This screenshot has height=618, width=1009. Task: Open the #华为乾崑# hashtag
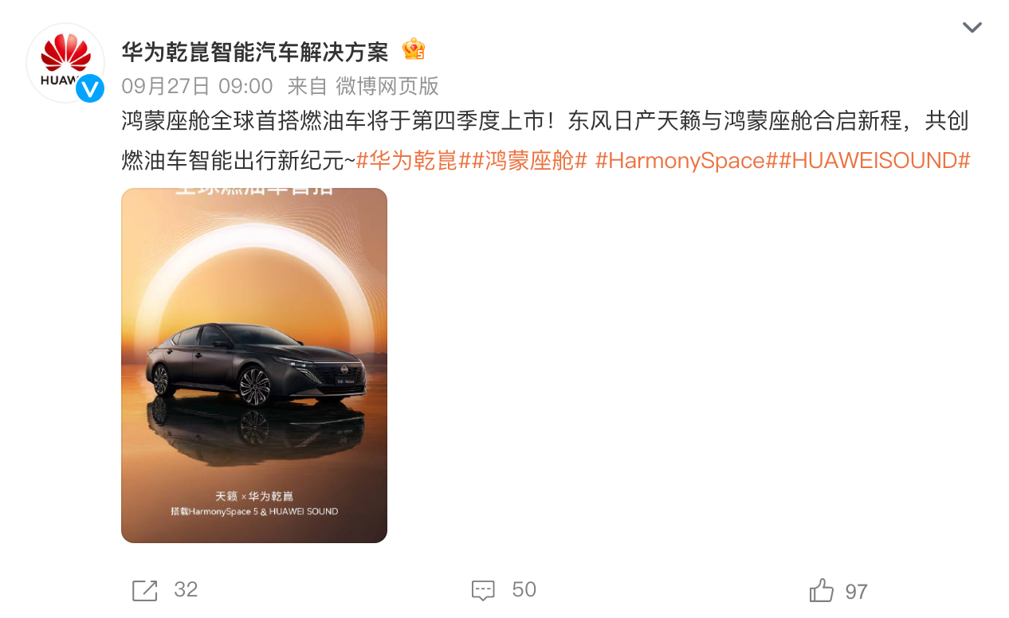[407, 161]
